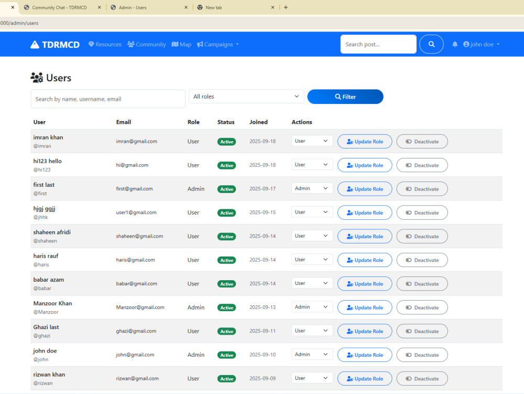
Task: Open role dropdown for Manzoor Khan
Action: click(x=312, y=307)
